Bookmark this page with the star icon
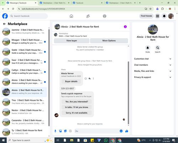This screenshot has width=178, height=143. click(x=151, y=9)
